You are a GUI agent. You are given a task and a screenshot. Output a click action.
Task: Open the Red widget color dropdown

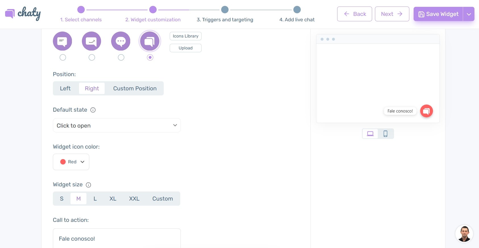pyautogui.click(x=71, y=162)
